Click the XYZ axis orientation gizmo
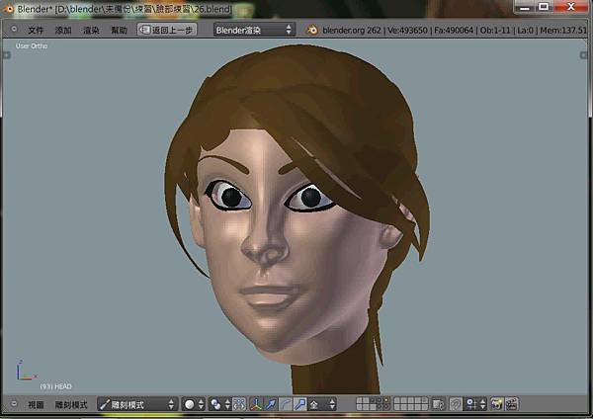 pyautogui.click(x=26, y=371)
